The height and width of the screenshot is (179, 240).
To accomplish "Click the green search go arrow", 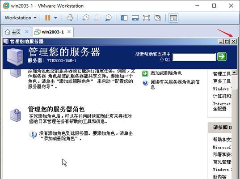I will pyautogui.click(x=222, y=56).
